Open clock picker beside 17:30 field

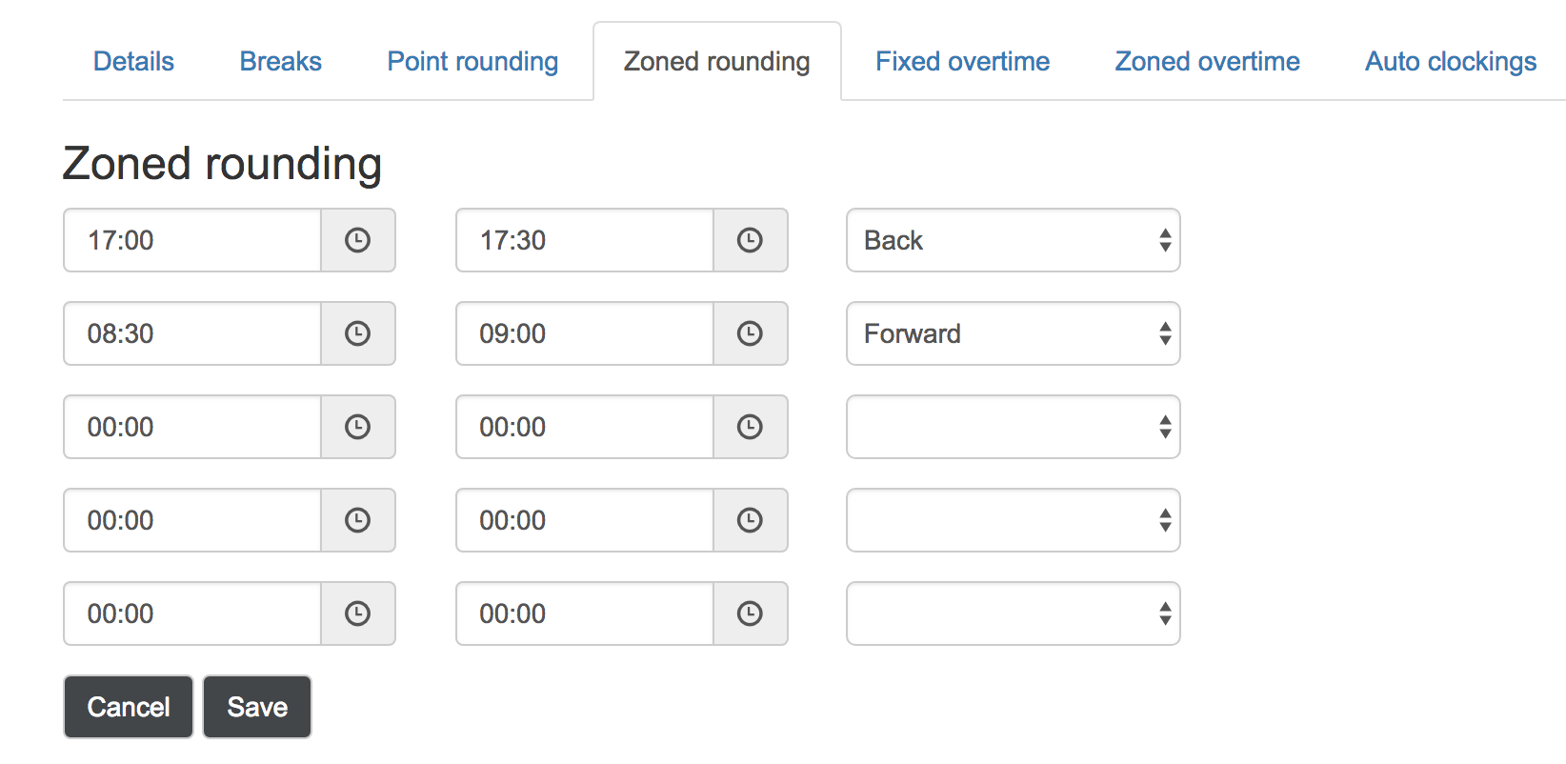(751, 240)
